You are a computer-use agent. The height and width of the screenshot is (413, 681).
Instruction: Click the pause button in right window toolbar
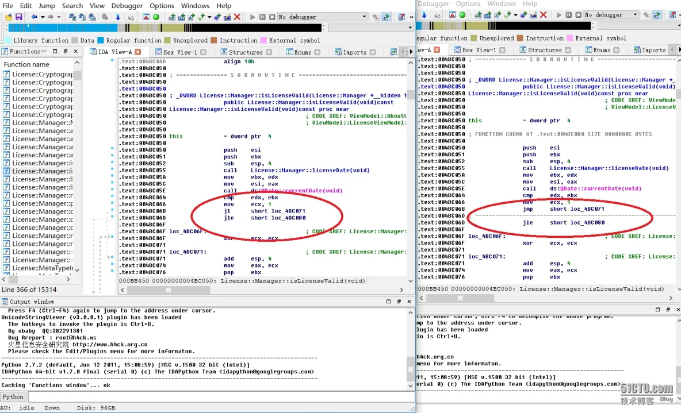[x=568, y=15]
